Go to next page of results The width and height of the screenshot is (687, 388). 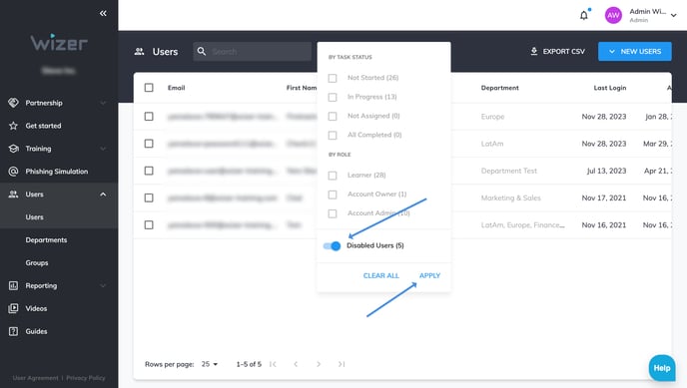coord(319,364)
